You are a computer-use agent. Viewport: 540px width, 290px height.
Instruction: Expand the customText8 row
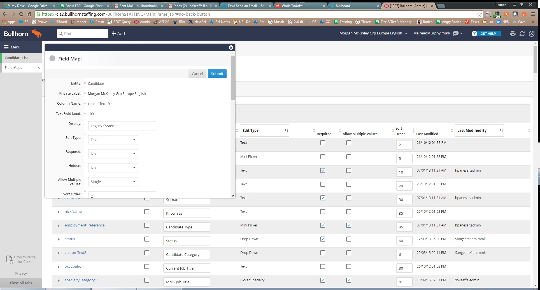pos(59,253)
